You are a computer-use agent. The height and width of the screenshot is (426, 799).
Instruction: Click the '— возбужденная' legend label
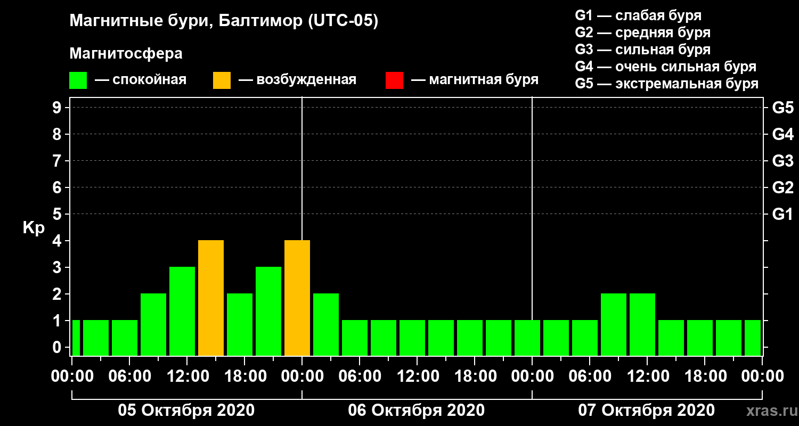pos(297,80)
